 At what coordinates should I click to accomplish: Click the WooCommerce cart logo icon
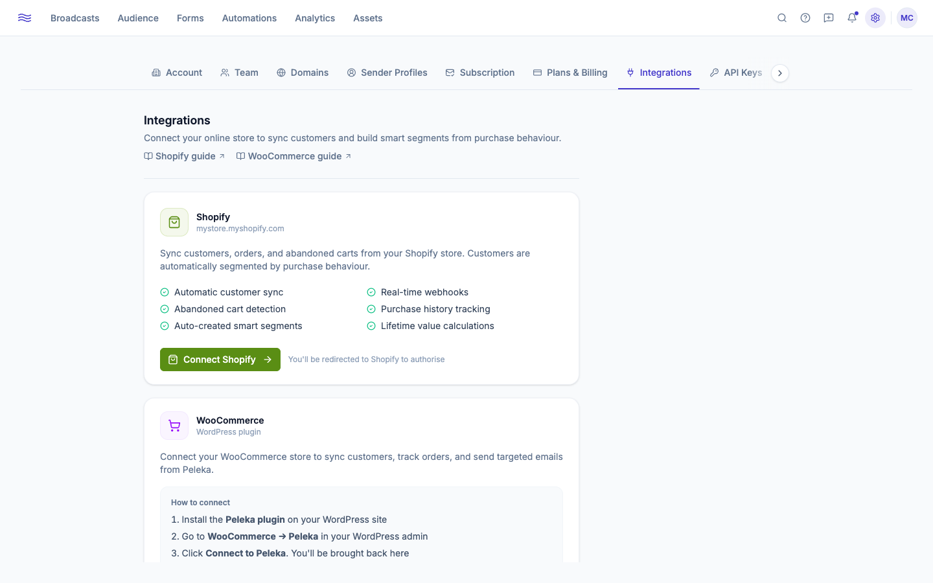[x=174, y=426]
